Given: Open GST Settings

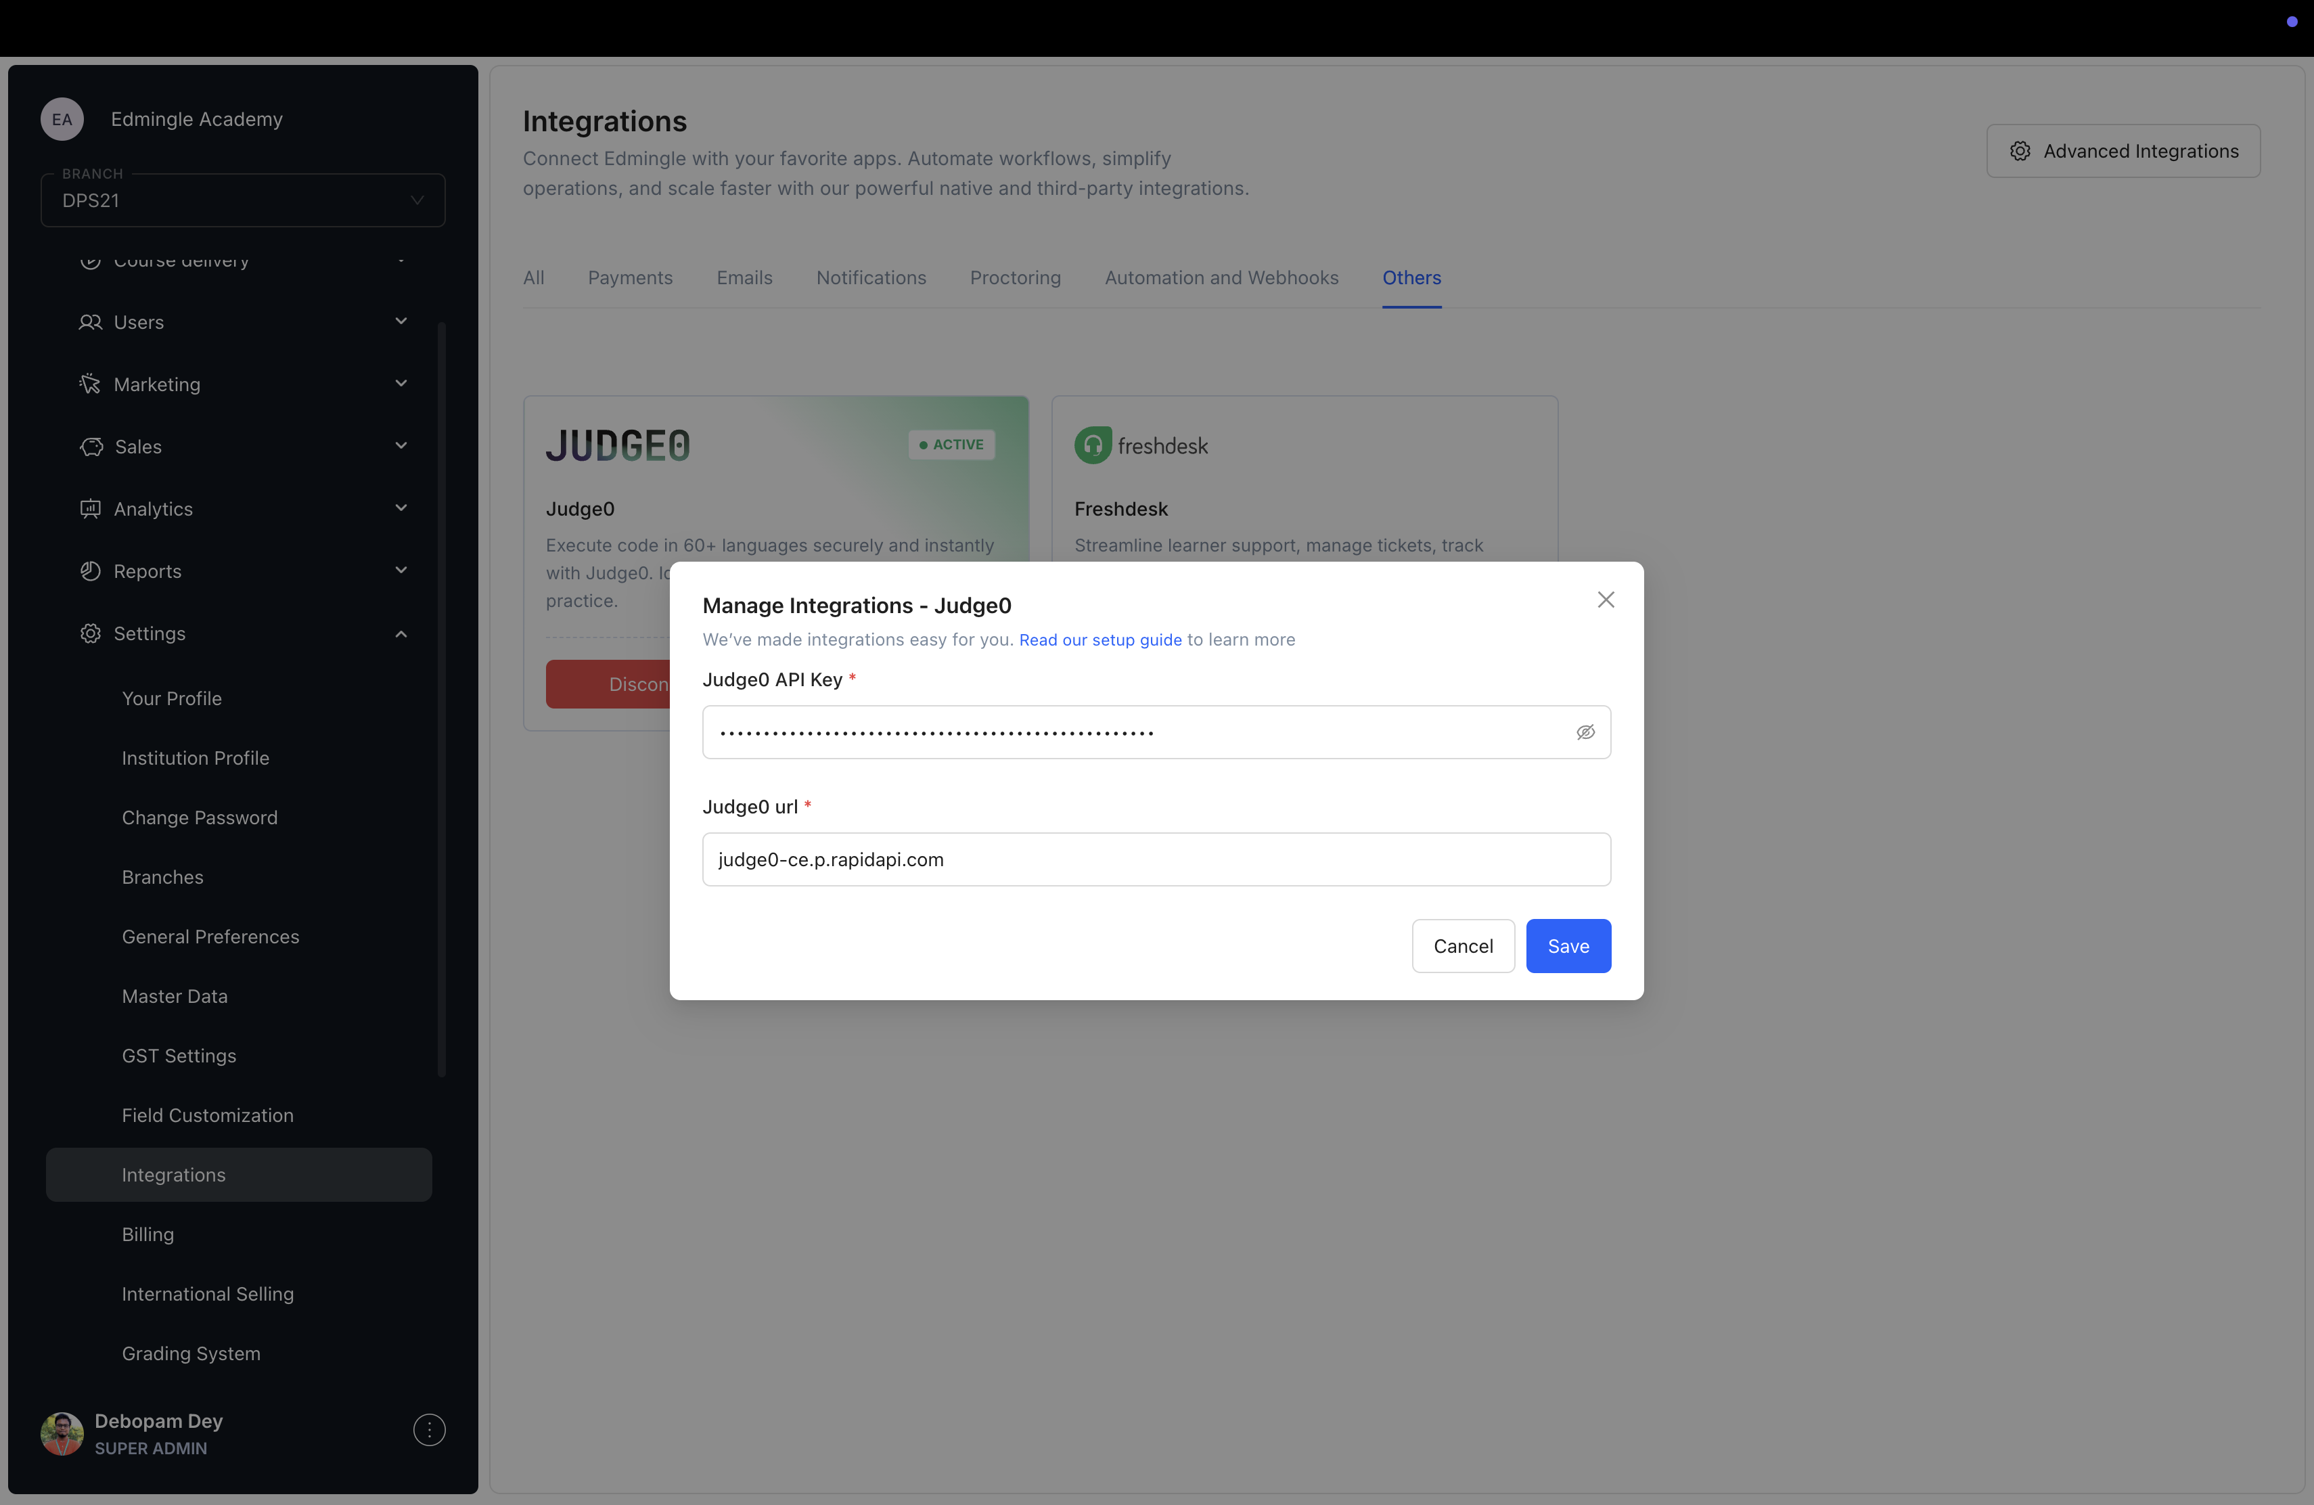Looking at the screenshot, I should click(179, 1056).
